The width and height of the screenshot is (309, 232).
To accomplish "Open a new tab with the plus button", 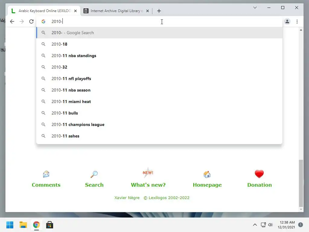I will tap(159, 11).
